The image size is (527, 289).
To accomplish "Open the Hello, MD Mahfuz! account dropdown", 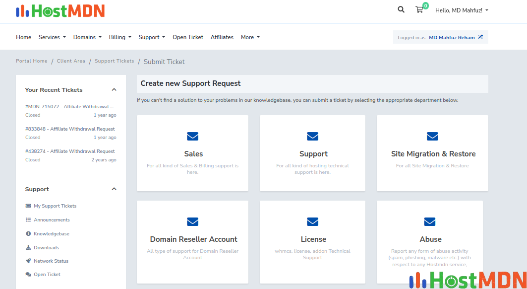I will tap(462, 10).
